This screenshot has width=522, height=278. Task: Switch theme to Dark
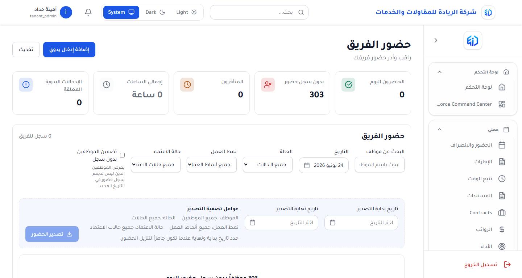pos(155,12)
